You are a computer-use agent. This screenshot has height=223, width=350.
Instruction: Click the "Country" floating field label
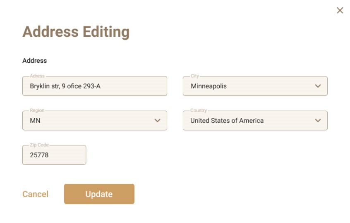click(199, 111)
